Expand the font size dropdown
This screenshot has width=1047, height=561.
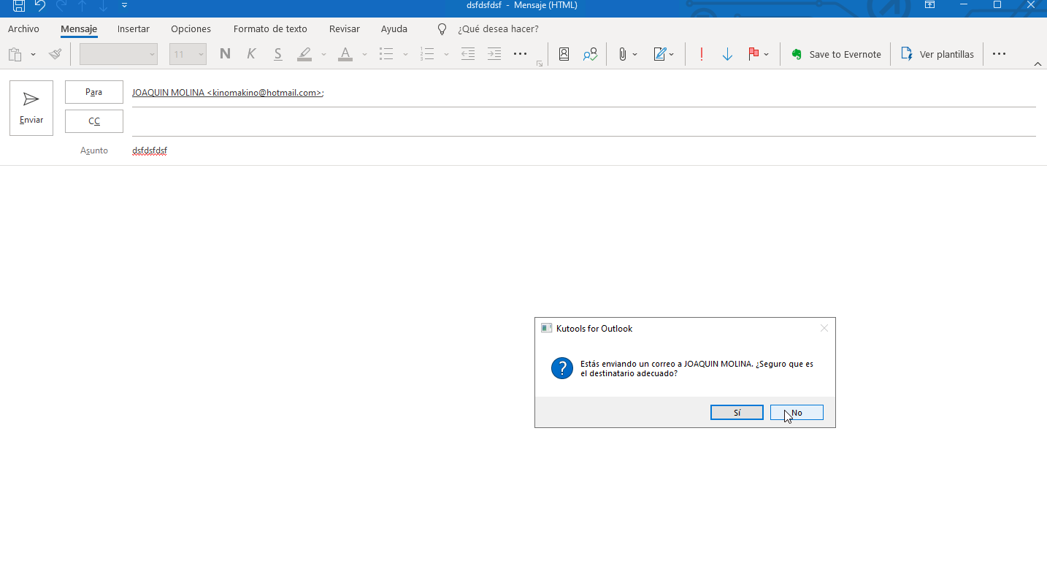pos(201,54)
